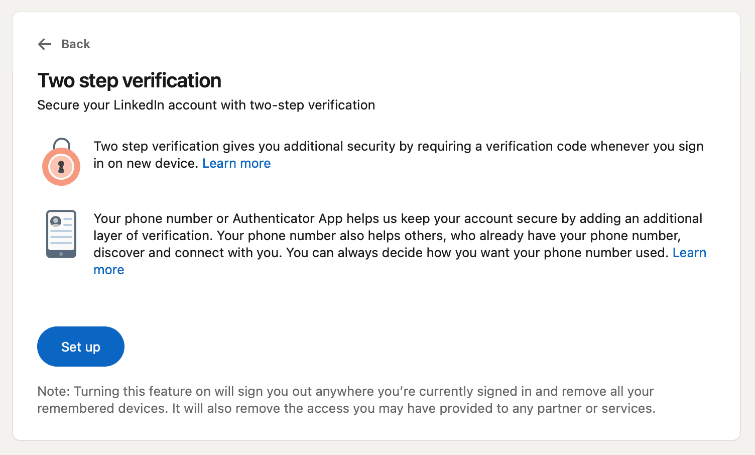Click the Note about signing out text
755x455 pixels.
click(x=346, y=400)
